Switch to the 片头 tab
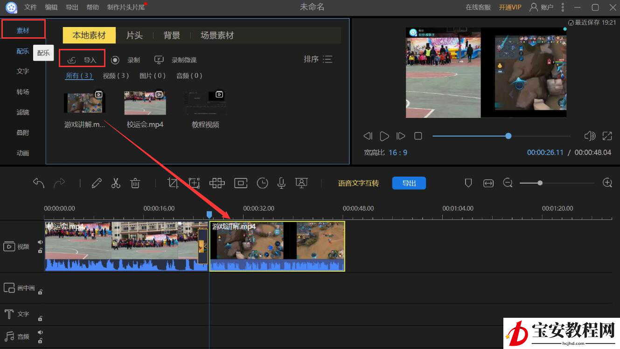 pyautogui.click(x=134, y=35)
